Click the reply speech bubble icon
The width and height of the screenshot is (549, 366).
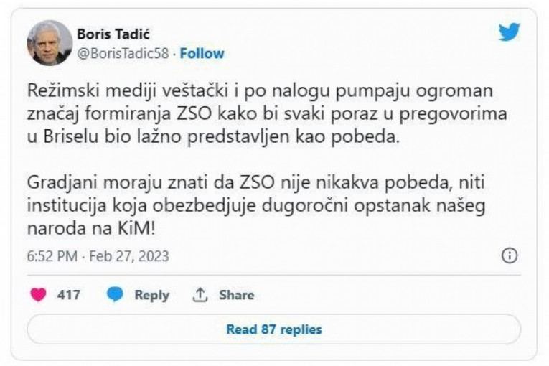(115, 295)
